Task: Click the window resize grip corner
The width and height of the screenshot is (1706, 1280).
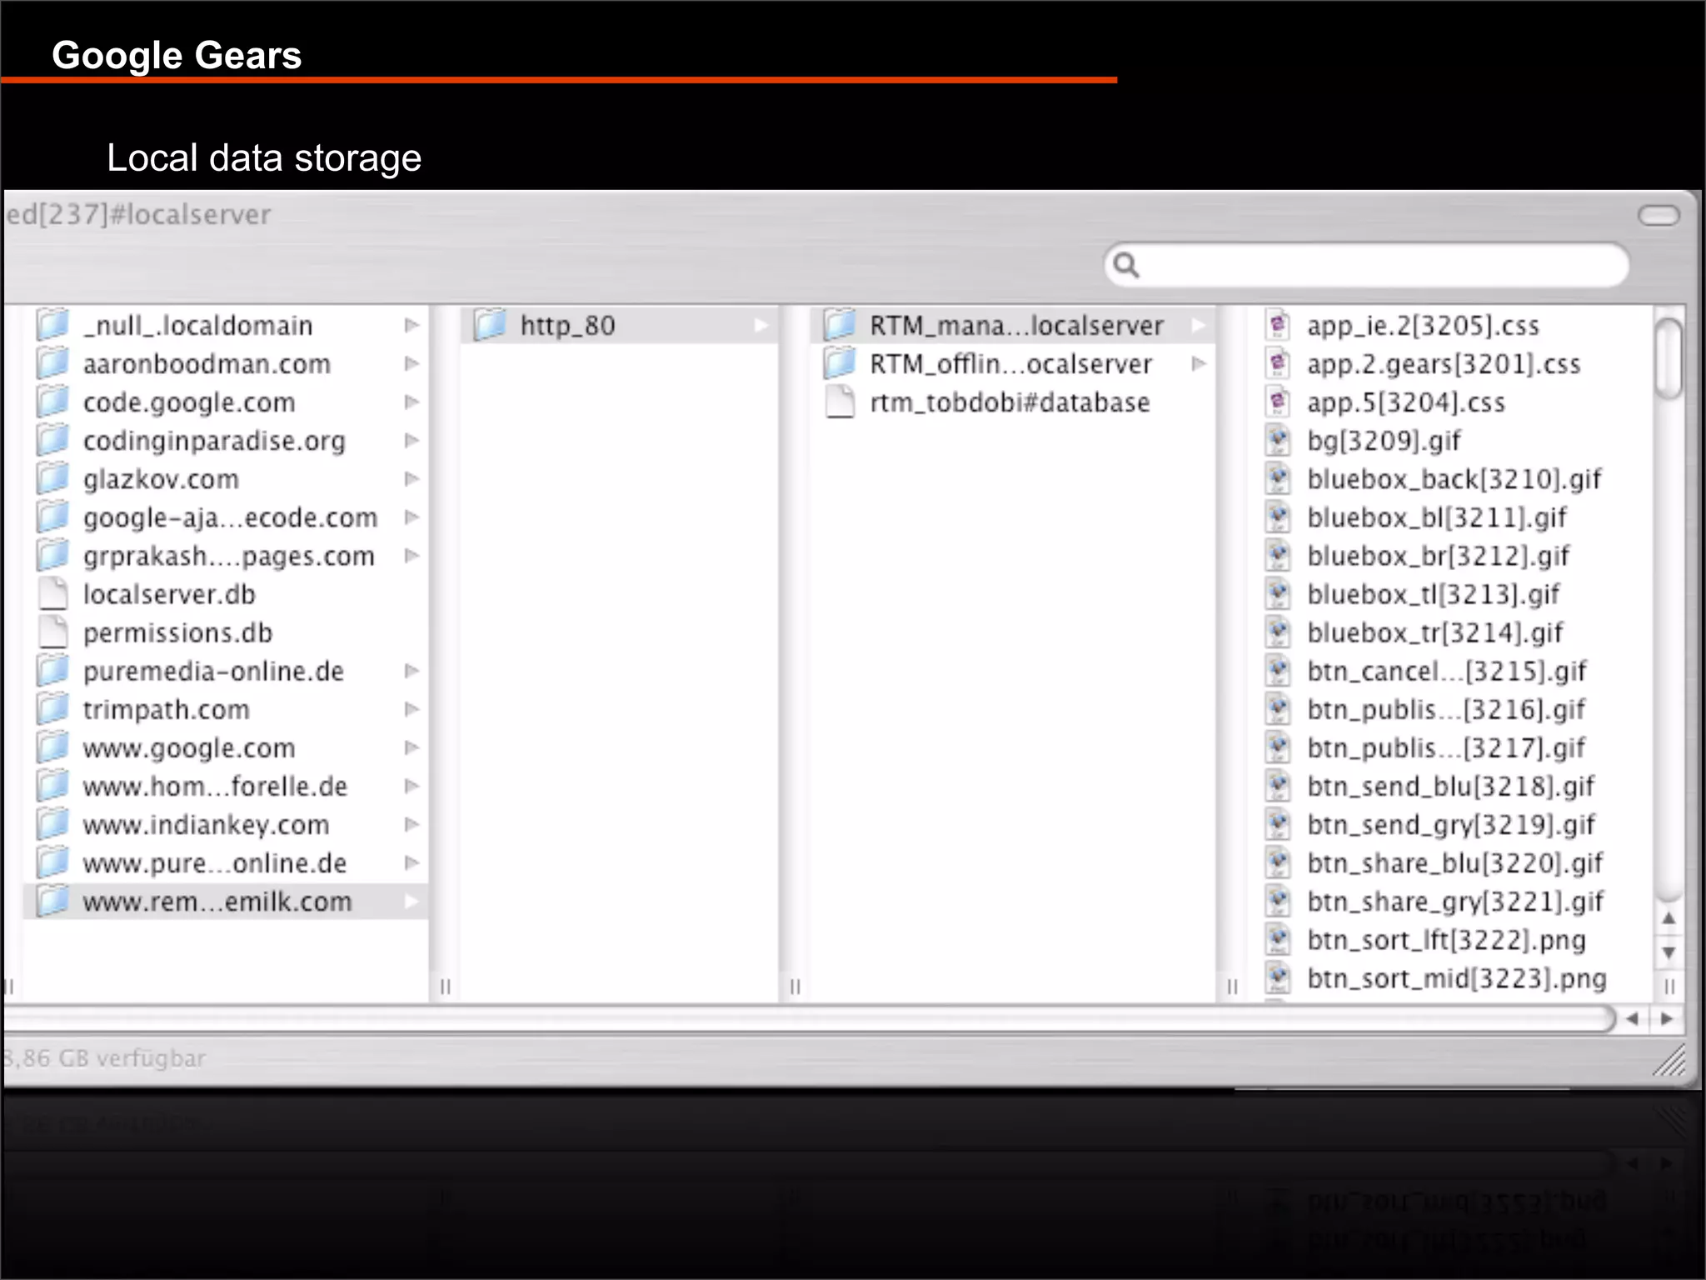Action: [1669, 1060]
